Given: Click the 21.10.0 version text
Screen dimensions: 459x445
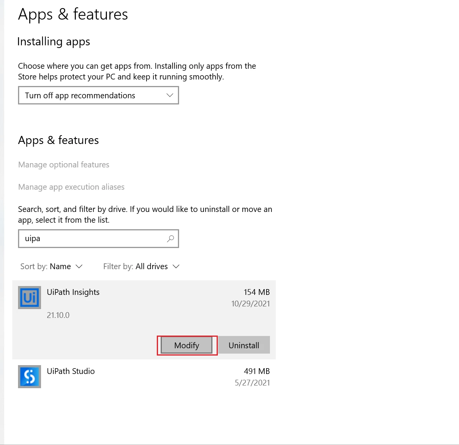Looking at the screenshot, I should tap(58, 315).
